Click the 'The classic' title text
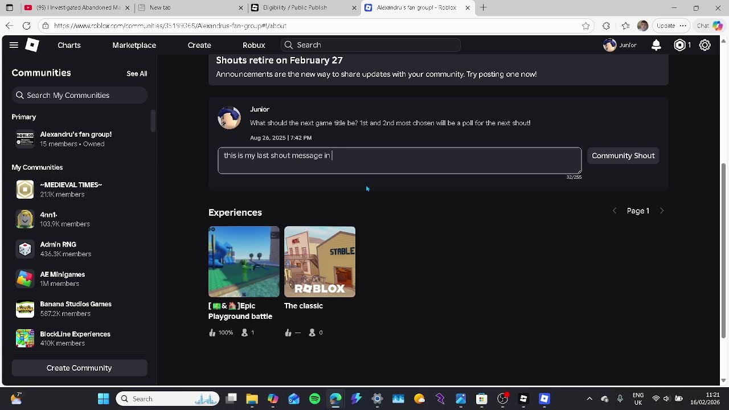The image size is (729, 410). click(304, 306)
